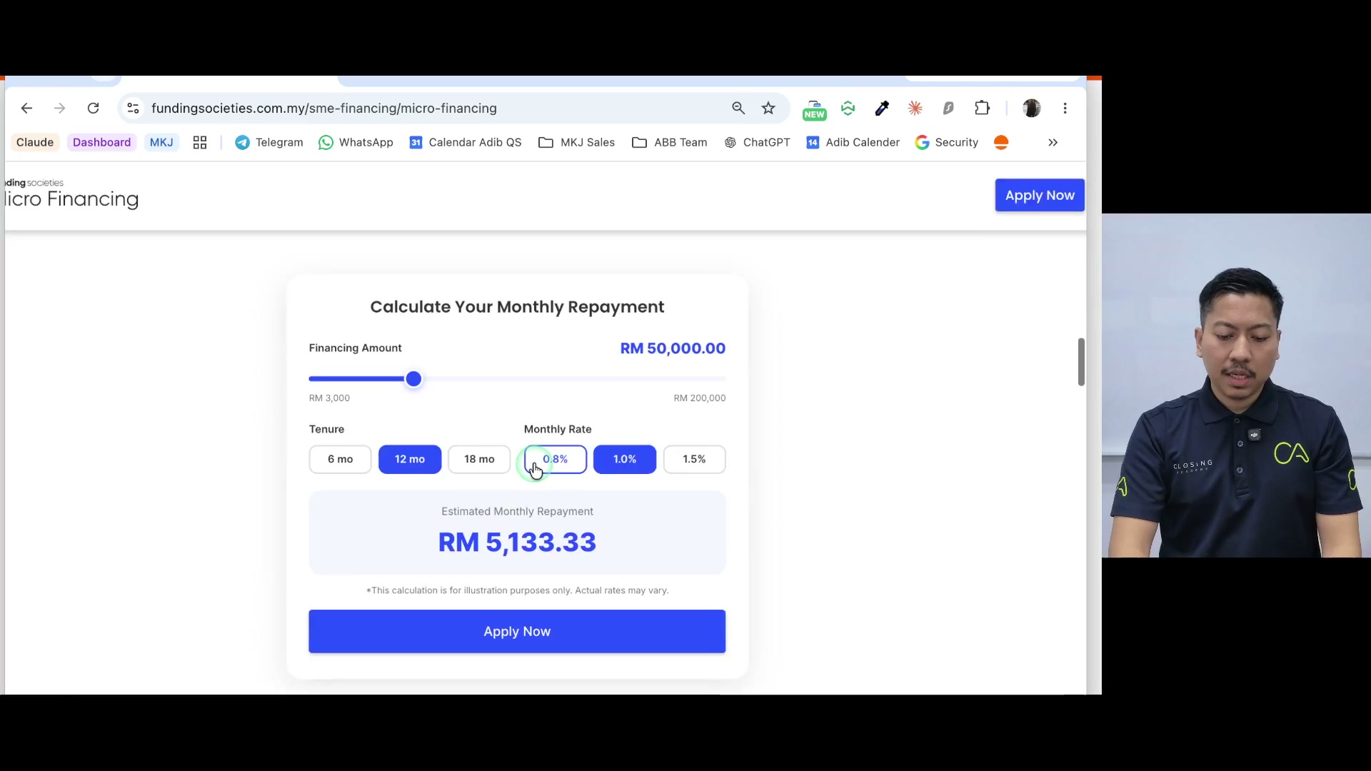Image resolution: width=1371 pixels, height=771 pixels.
Task: Click the slider track near RM 200,000
Action: (x=718, y=379)
